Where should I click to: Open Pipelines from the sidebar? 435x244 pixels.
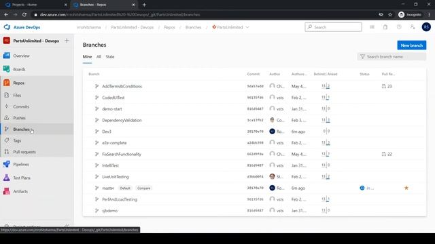tap(21, 164)
